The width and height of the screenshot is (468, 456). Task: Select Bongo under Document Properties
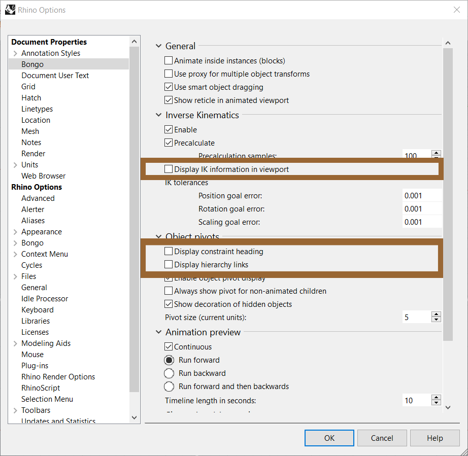pyautogui.click(x=32, y=64)
